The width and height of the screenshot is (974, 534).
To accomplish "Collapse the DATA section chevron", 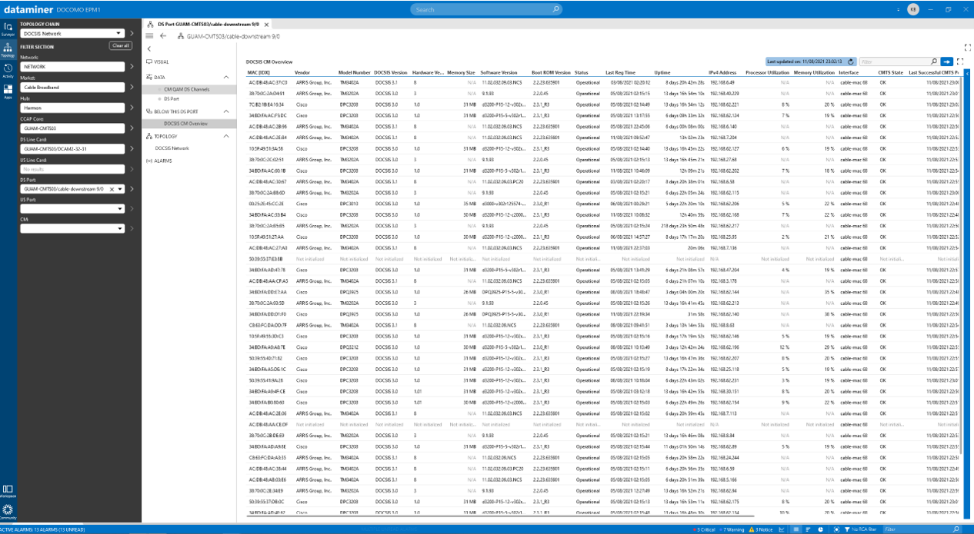I will [x=226, y=78].
